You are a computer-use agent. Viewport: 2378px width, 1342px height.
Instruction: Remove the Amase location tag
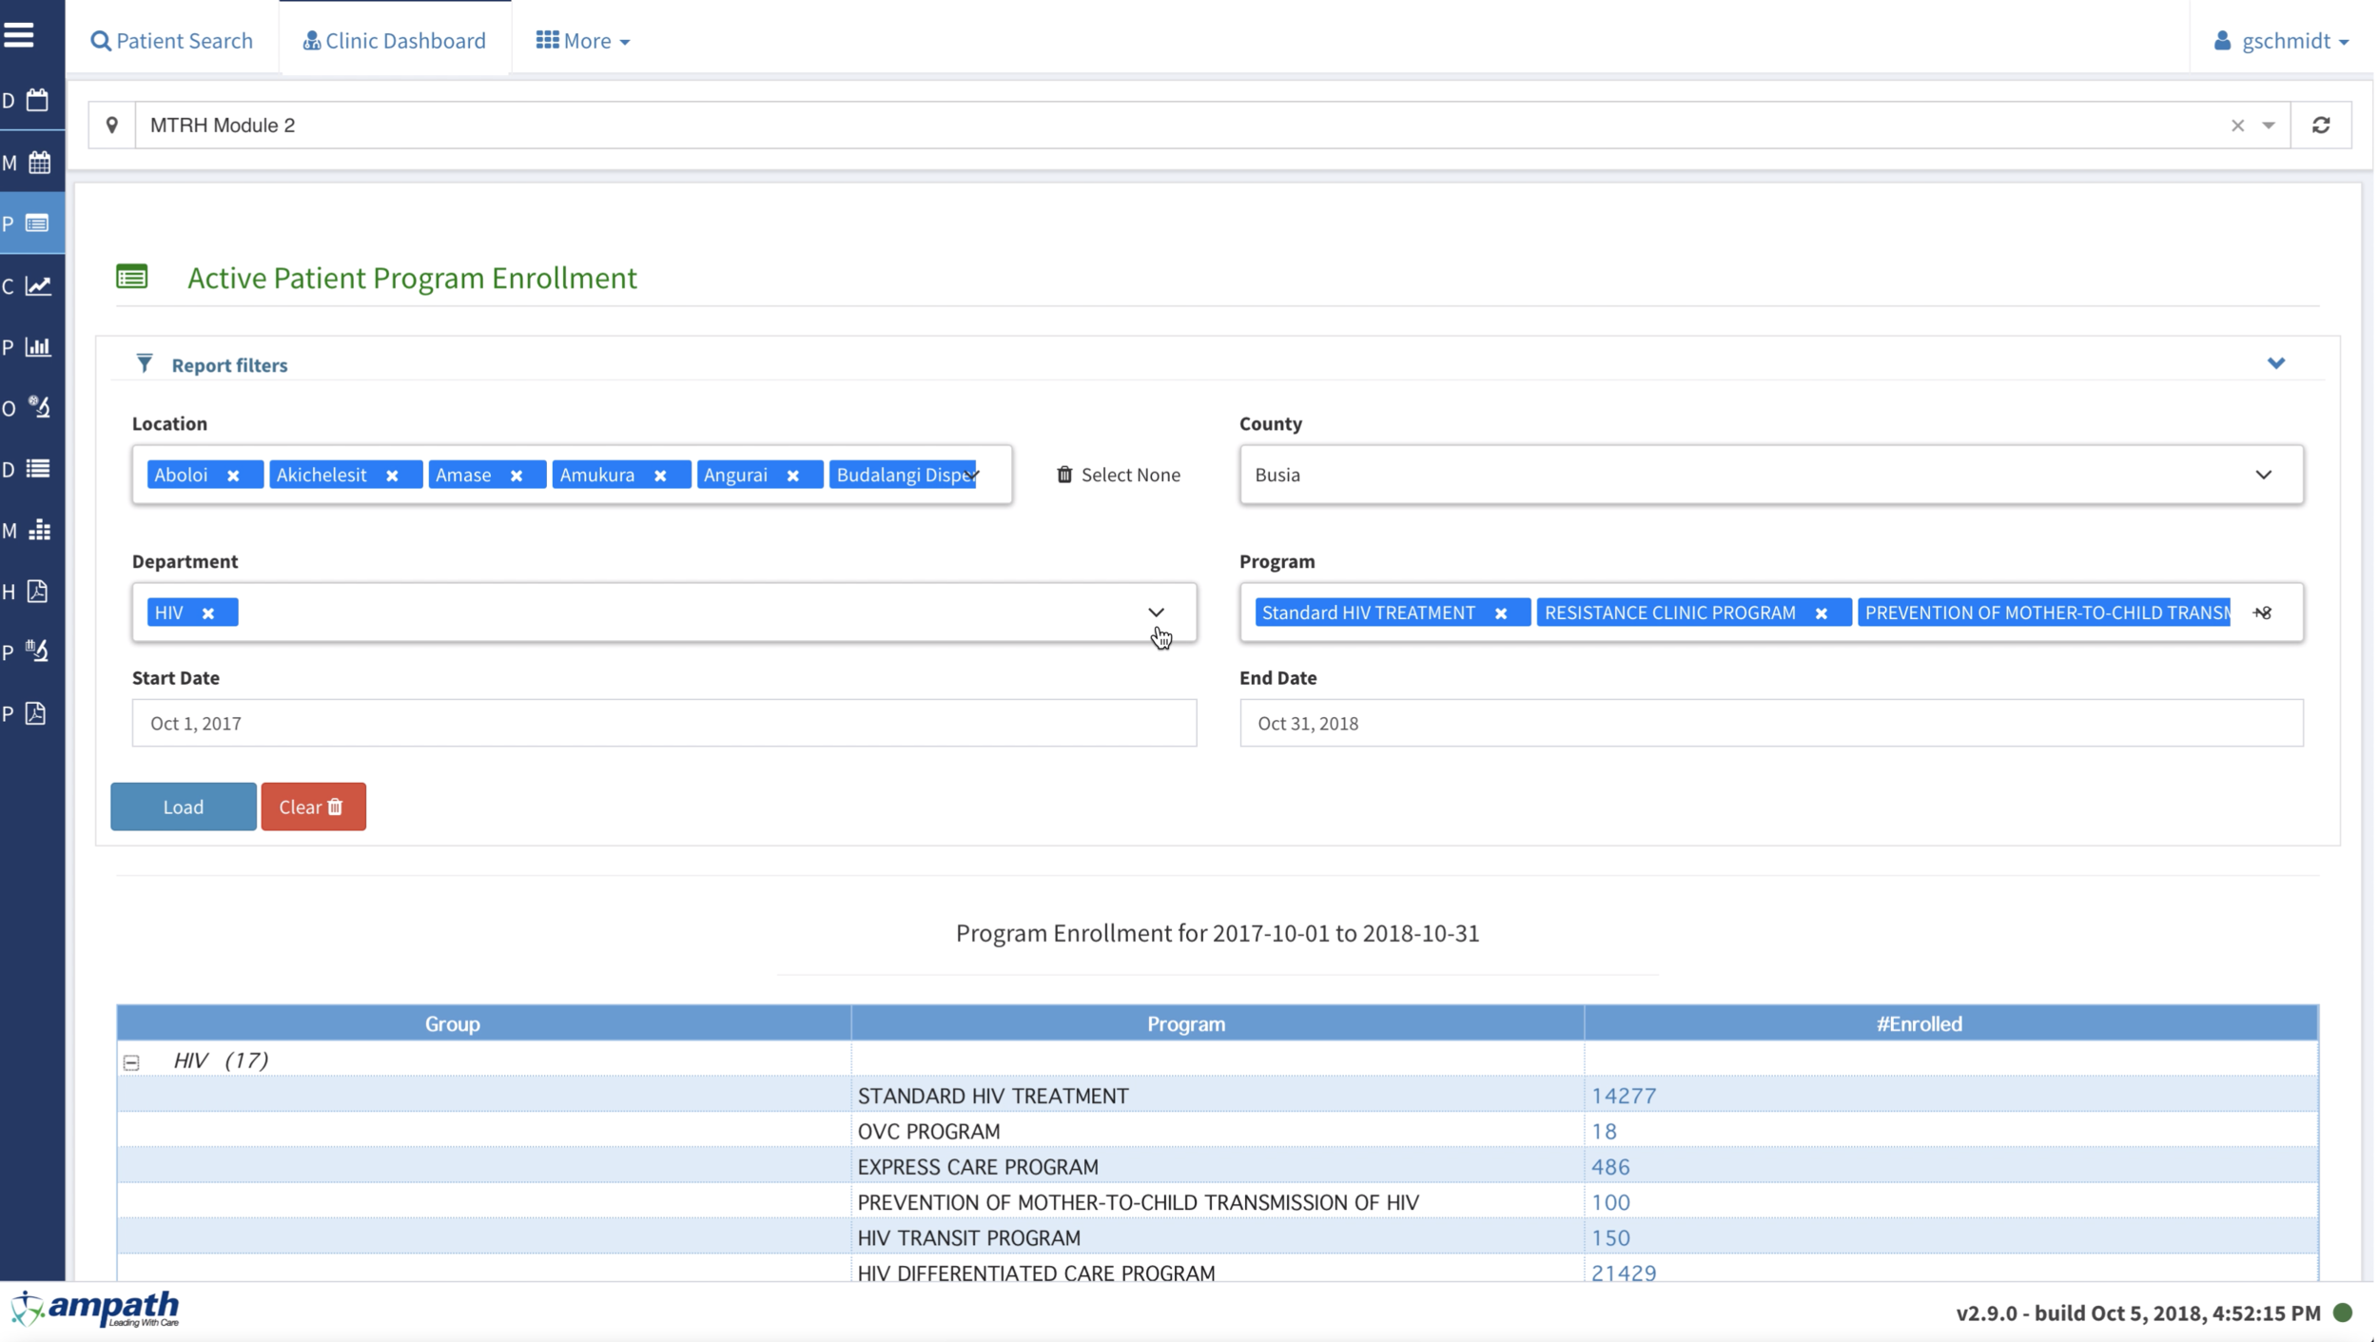point(517,476)
